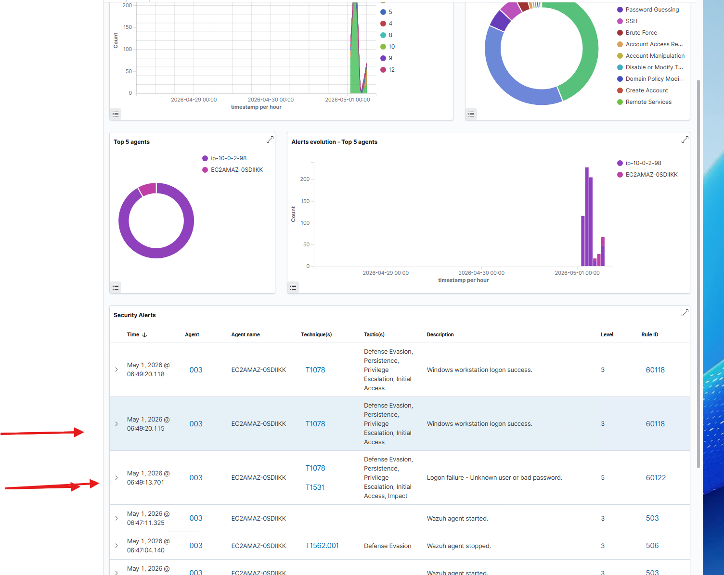The height and width of the screenshot is (575, 724).
Task: Sort table by Level column header
Action: coord(607,334)
